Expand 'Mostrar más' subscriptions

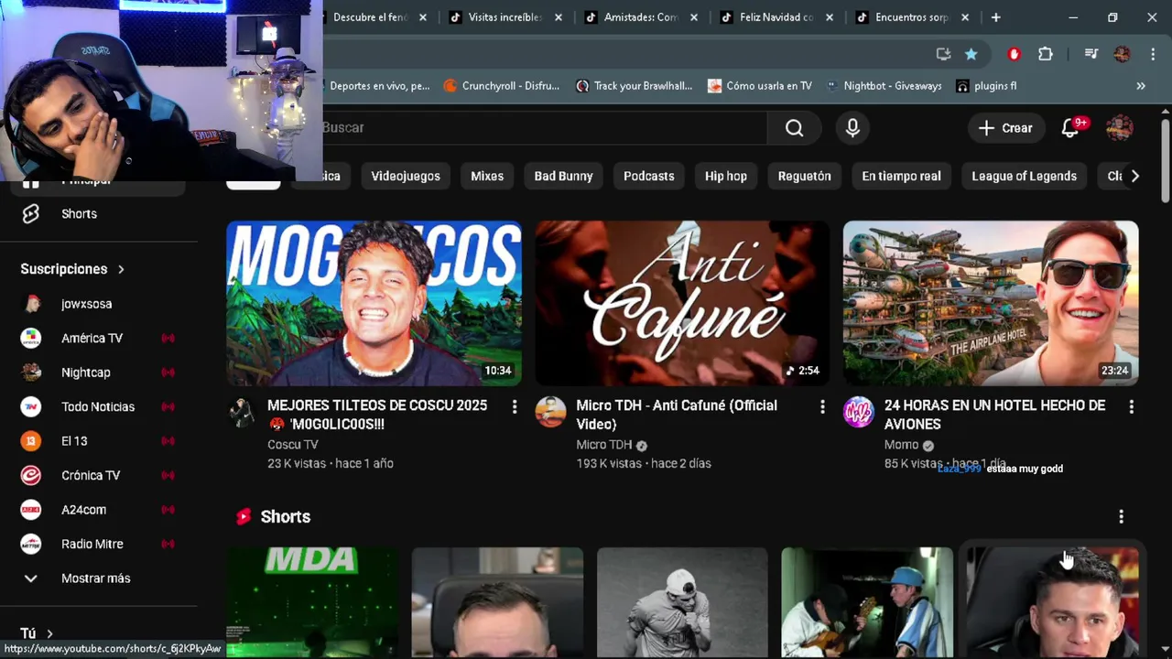point(99,578)
